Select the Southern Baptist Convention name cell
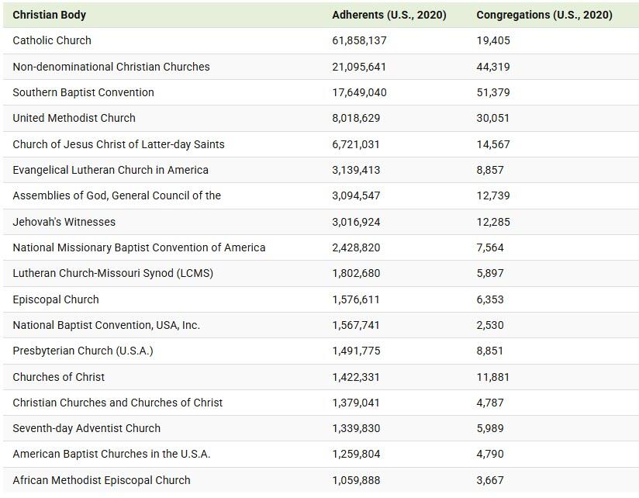This screenshot has height=498, width=639. (x=83, y=92)
